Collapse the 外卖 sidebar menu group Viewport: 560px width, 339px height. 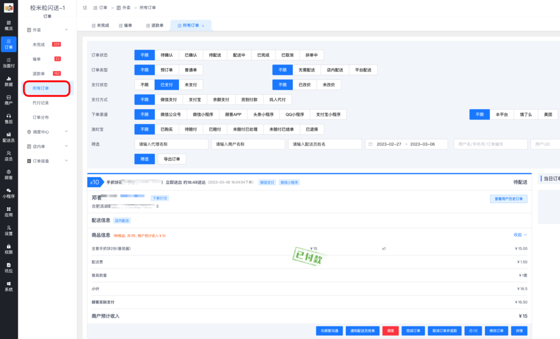tap(66, 30)
